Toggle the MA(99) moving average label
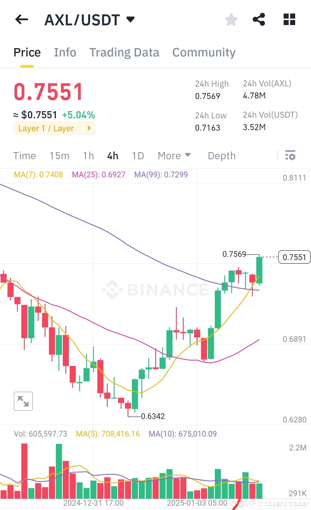Image resolution: width=311 pixels, height=510 pixels. (161, 175)
